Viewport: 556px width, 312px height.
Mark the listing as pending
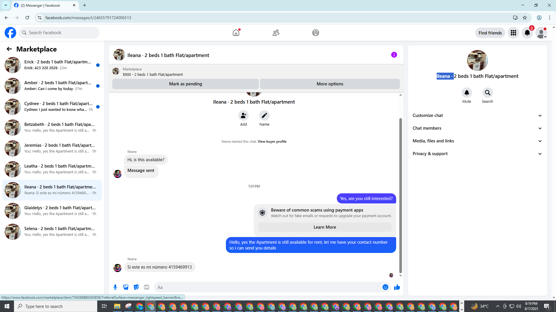pyautogui.click(x=186, y=84)
